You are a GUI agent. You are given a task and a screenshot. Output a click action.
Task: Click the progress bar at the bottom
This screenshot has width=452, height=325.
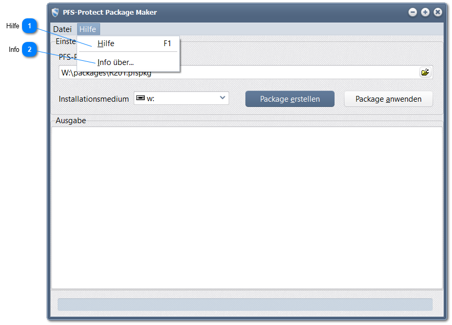coord(245,305)
